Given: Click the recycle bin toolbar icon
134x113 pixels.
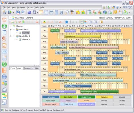Looking at the screenshot, I should 62,12.
